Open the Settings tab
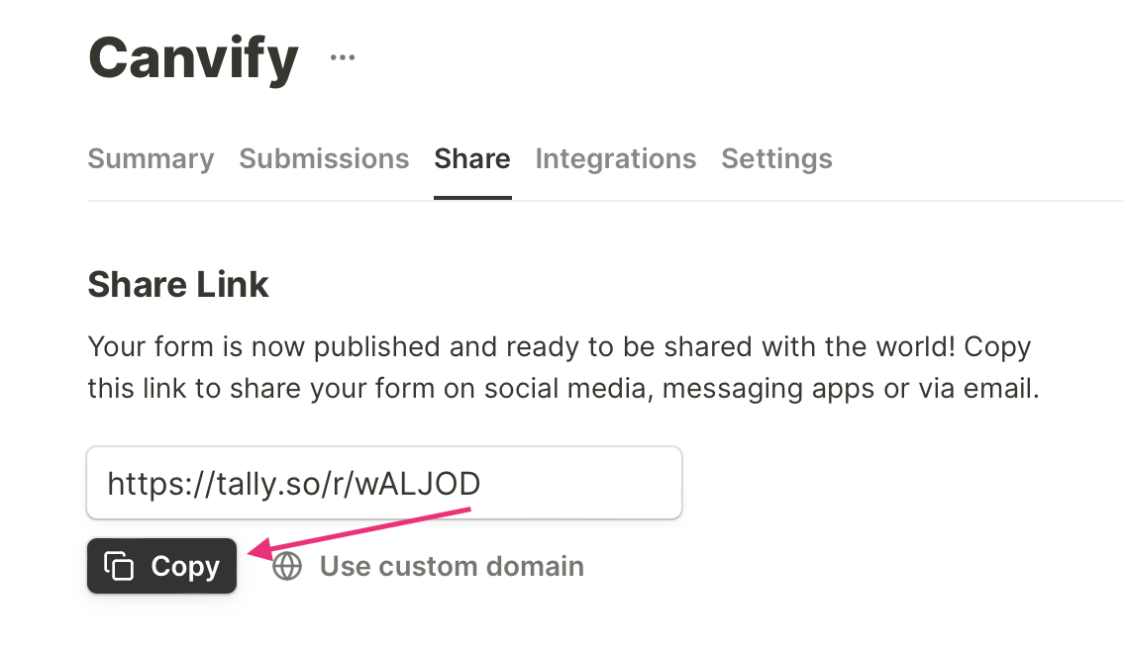 (x=776, y=159)
